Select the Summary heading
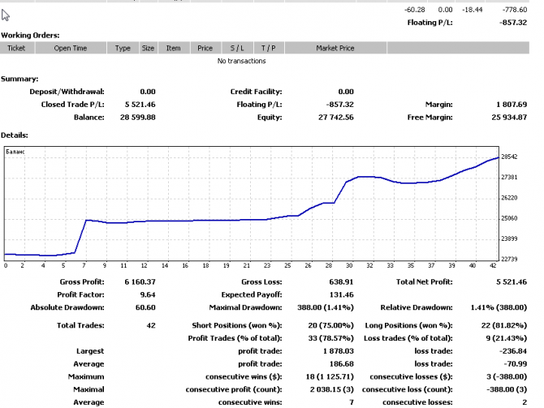 19,79
